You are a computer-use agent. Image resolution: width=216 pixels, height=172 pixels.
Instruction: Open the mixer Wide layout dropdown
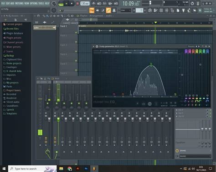point(61,79)
